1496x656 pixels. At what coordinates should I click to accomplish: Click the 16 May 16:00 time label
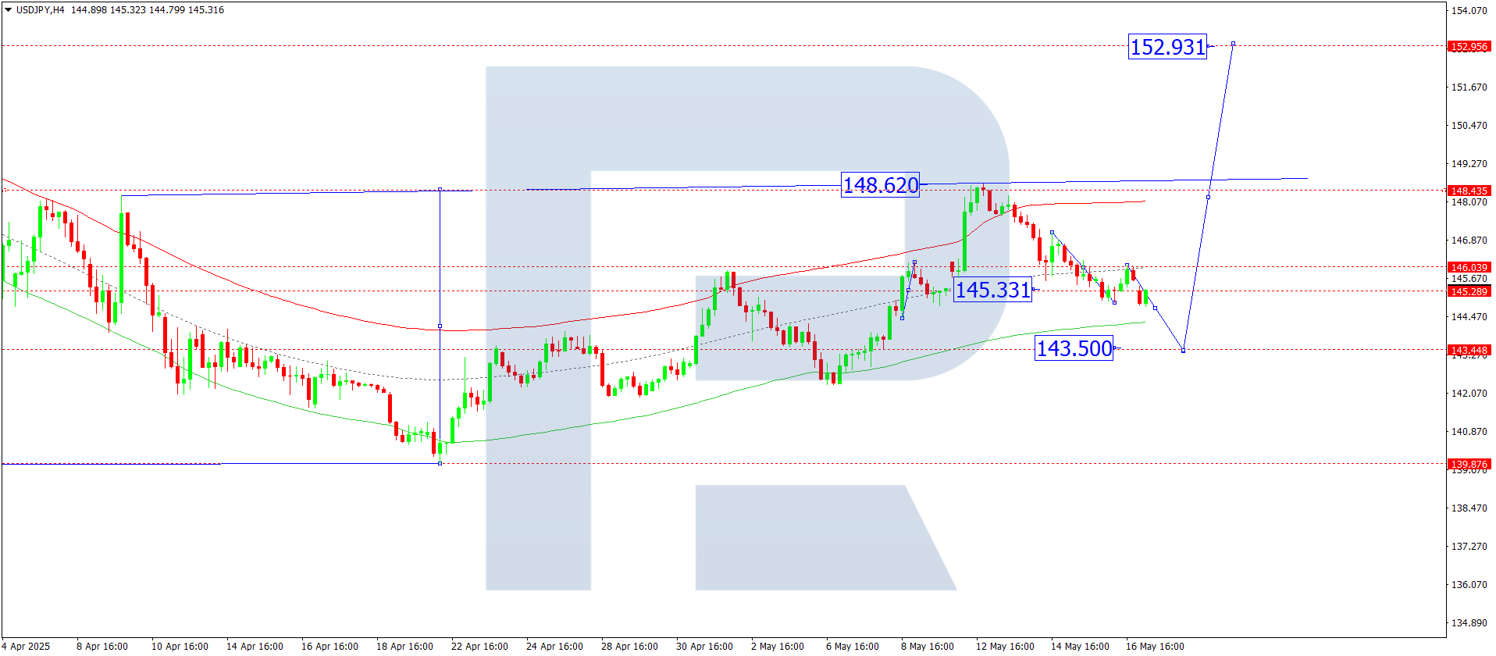pos(1155,647)
